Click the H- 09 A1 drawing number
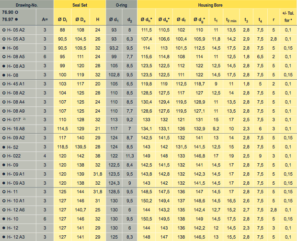The image size is (297, 241). [x=19, y=174]
